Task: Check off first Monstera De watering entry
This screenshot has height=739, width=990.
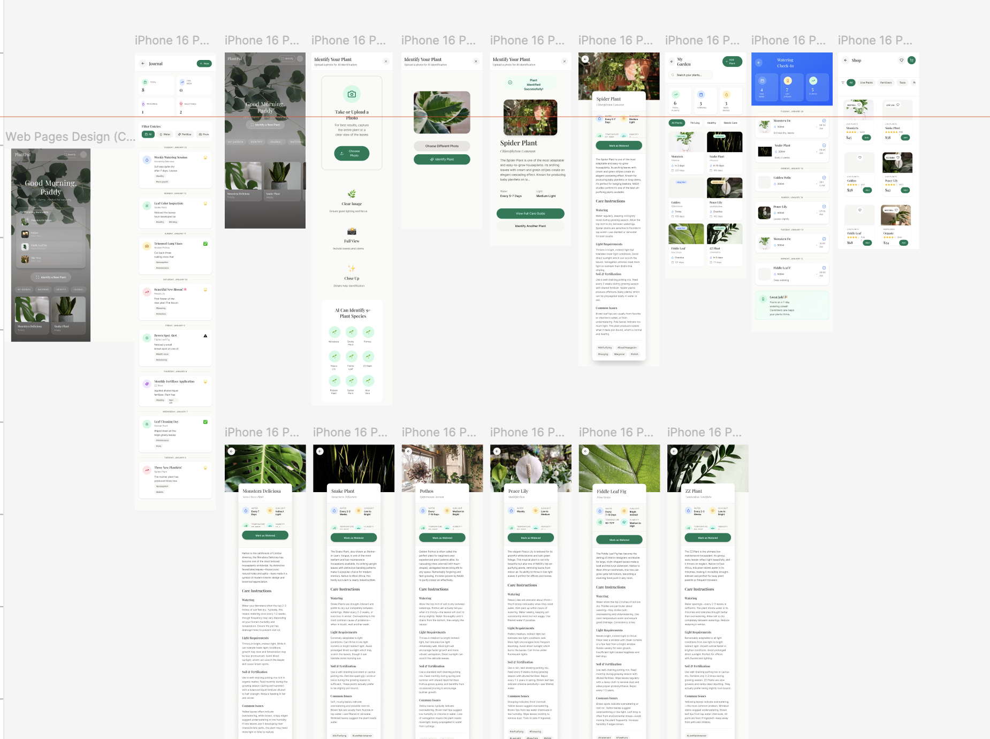Action: click(x=824, y=120)
